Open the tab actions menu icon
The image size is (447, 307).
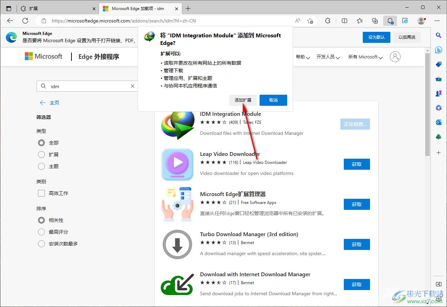click(9, 8)
